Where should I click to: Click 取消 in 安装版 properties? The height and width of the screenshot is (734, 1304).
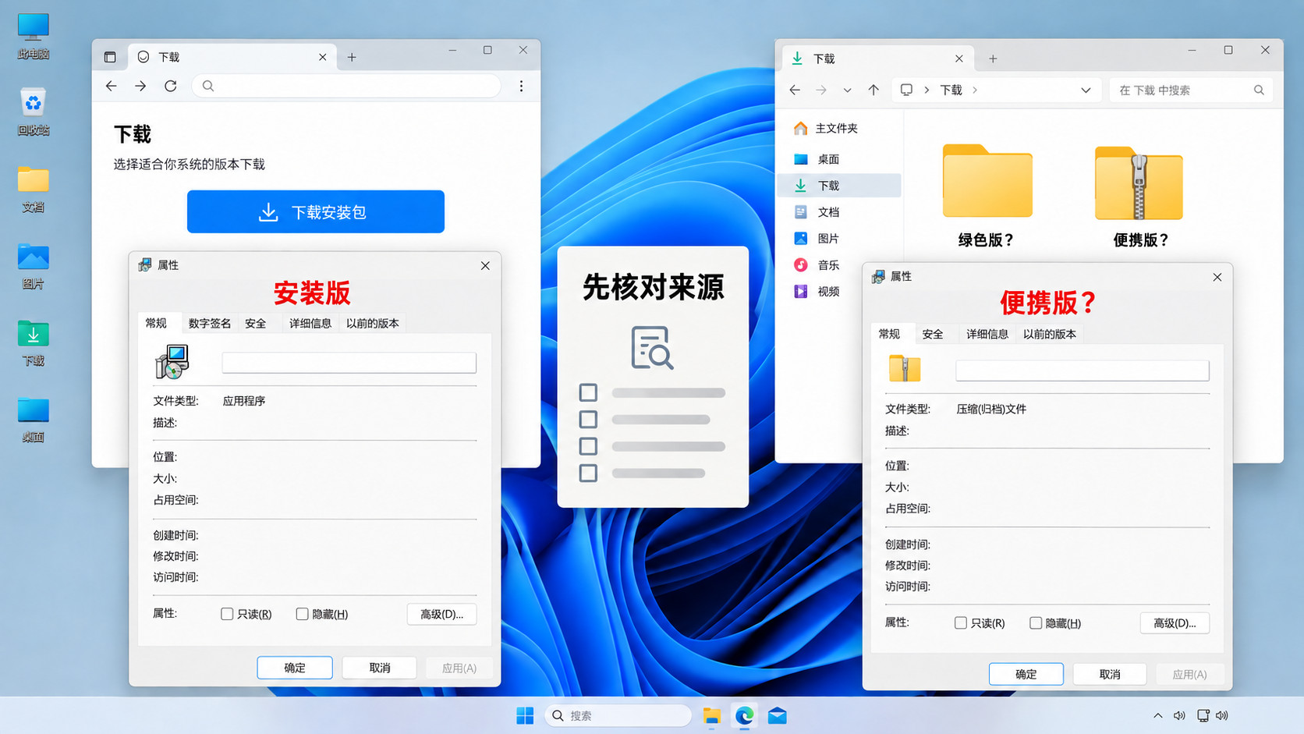(380, 668)
